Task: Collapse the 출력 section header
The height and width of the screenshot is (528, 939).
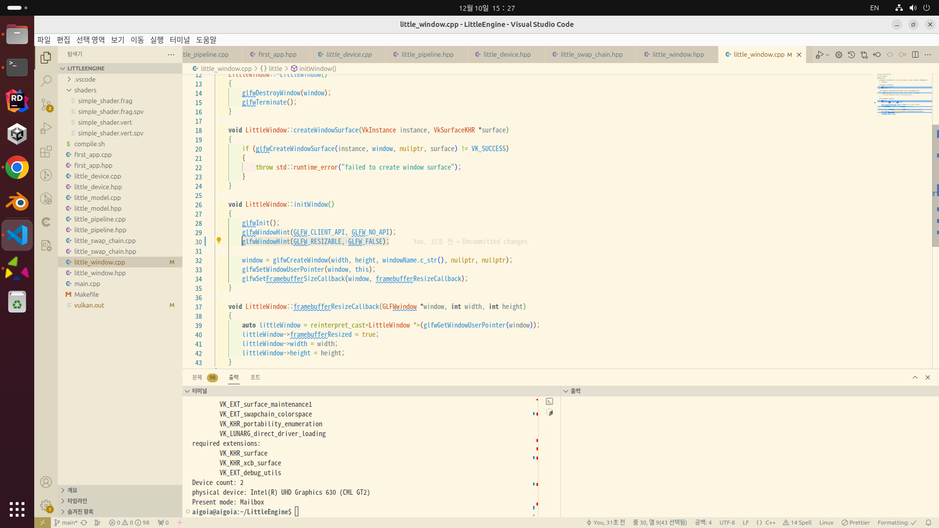Action: 750,391
